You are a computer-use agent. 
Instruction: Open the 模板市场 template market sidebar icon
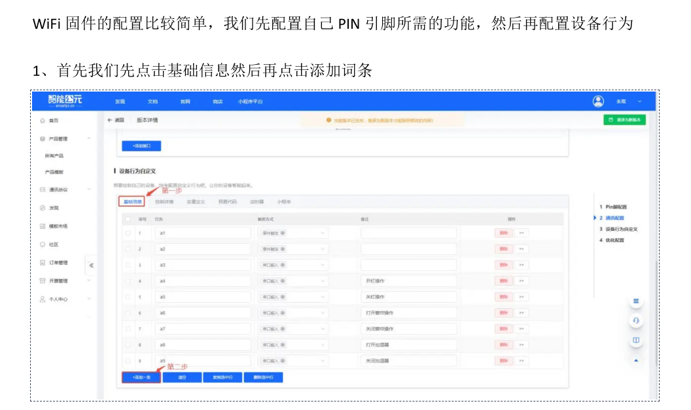tap(41, 226)
